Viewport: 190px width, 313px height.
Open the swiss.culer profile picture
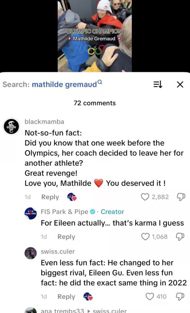point(30,253)
